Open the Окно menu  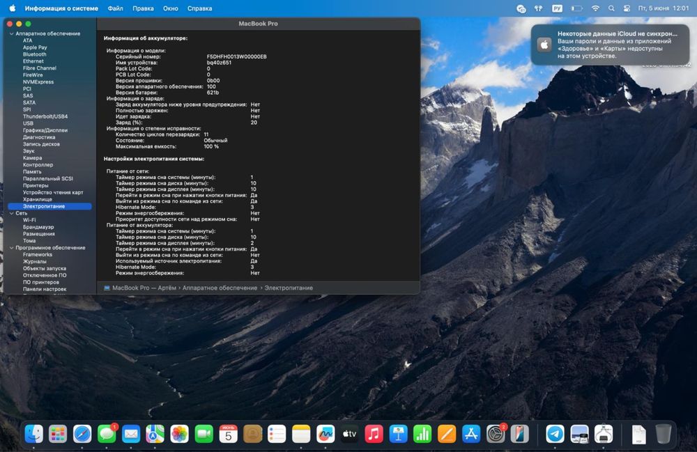click(x=170, y=8)
